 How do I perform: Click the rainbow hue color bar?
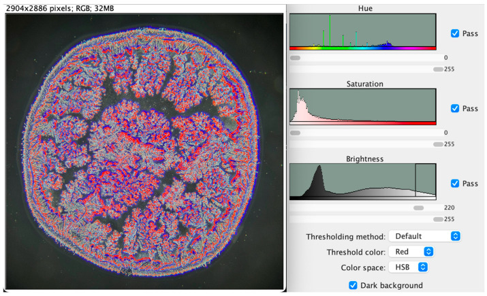[363, 48]
